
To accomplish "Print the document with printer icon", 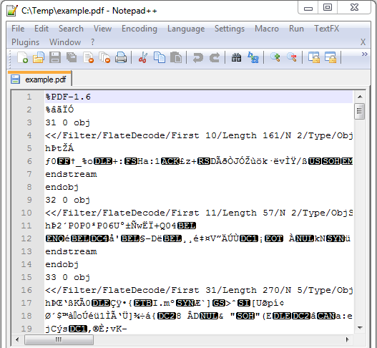I will (121, 57).
